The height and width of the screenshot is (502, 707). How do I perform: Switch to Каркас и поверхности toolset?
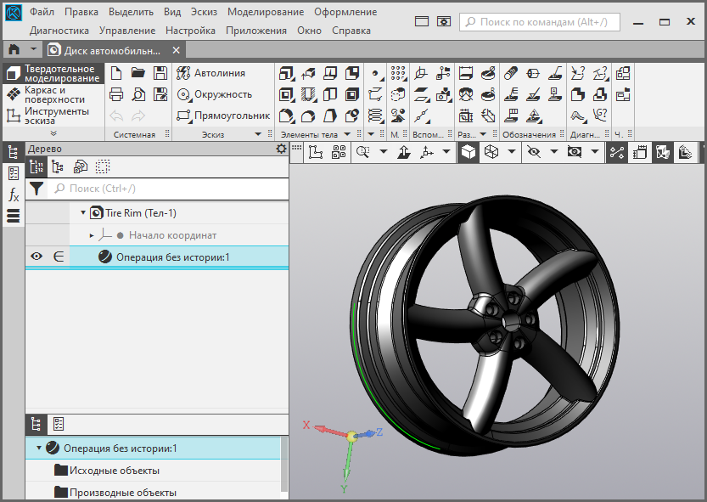pyautogui.click(x=53, y=94)
